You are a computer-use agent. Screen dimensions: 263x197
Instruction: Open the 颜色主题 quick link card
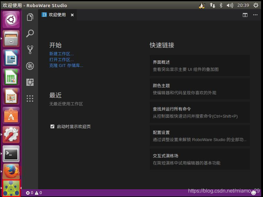200,89
